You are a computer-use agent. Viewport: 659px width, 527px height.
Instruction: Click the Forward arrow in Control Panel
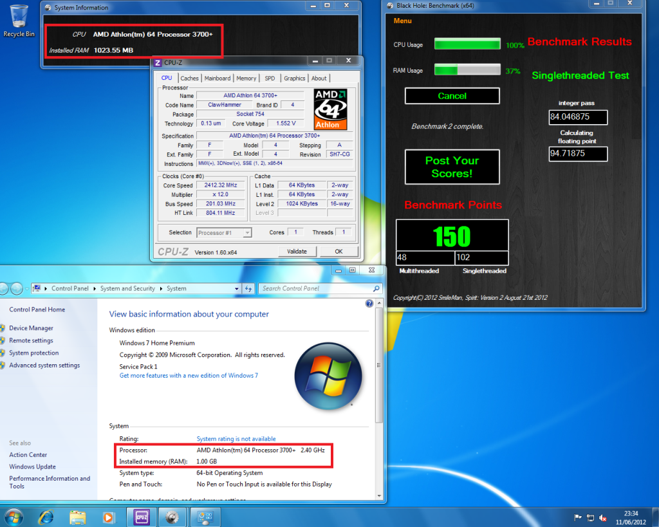click(x=16, y=288)
